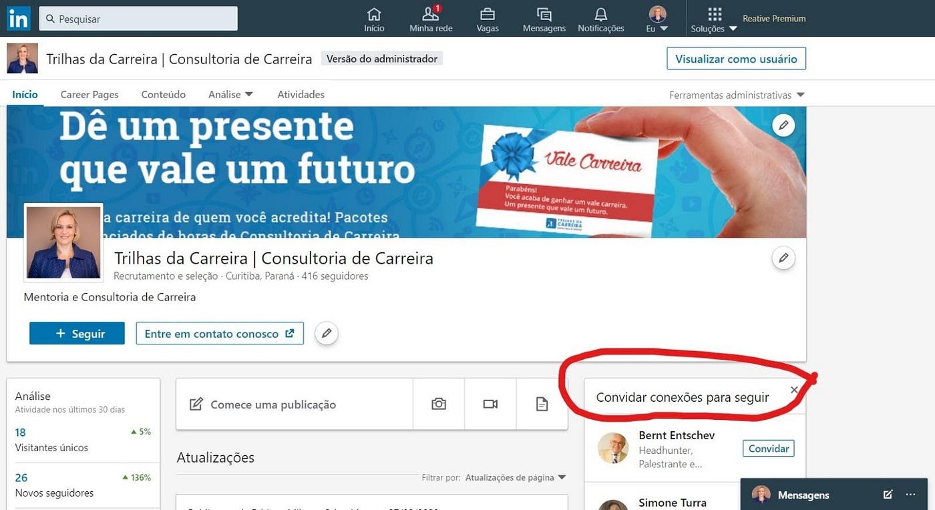Invite Bernt Entschev with Convidar button
This screenshot has height=510, width=935.
click(x=768, y=449)
